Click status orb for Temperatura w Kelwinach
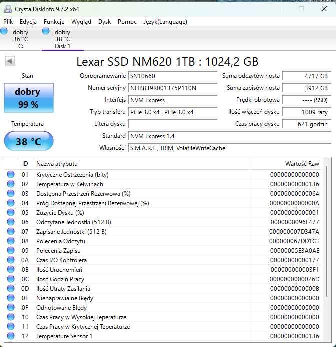Image resolution: width=336 pixels, height=347 pixels. (11, 184)
